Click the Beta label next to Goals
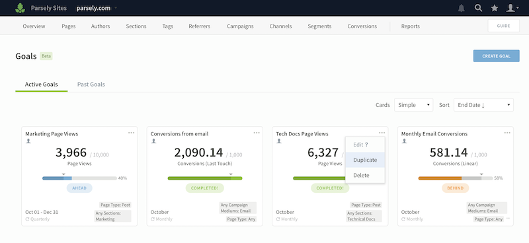 46,56
